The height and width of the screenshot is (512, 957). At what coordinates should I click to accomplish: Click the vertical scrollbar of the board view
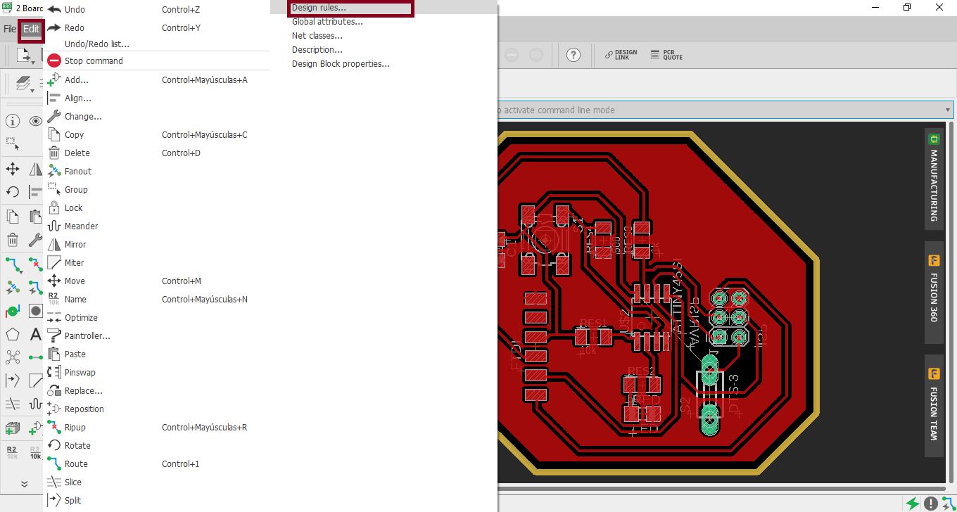pyautogui.click(x=951, y=302)
